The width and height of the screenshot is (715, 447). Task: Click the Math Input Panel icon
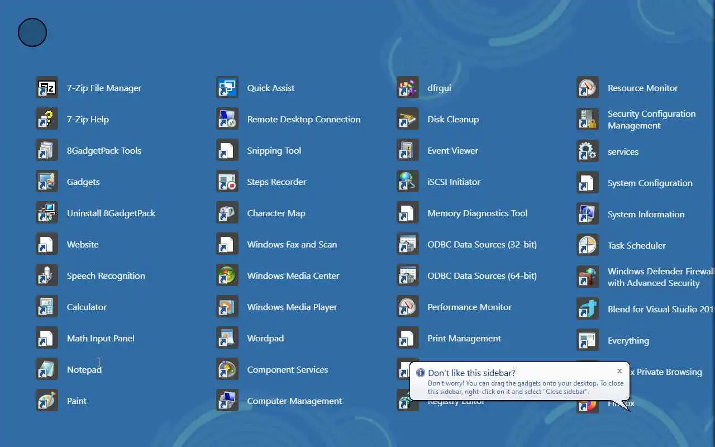pos(47,338)
